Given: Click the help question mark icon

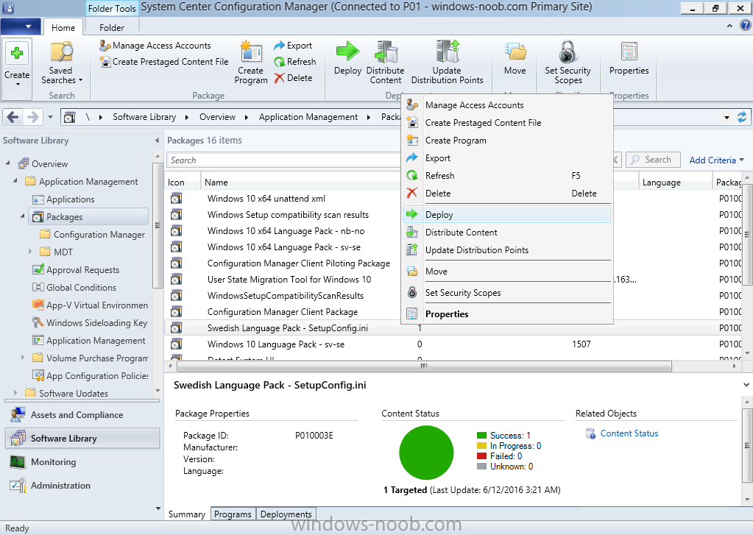Looking at the screenshot, I should coord(746,26).
